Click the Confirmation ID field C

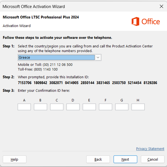tap(57, 107)
